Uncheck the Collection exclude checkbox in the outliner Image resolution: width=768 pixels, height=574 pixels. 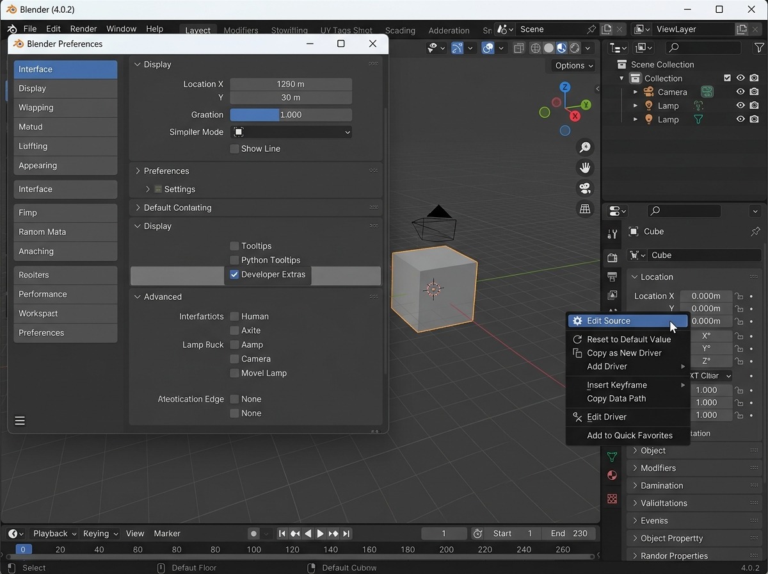click(x=727, y=78)
